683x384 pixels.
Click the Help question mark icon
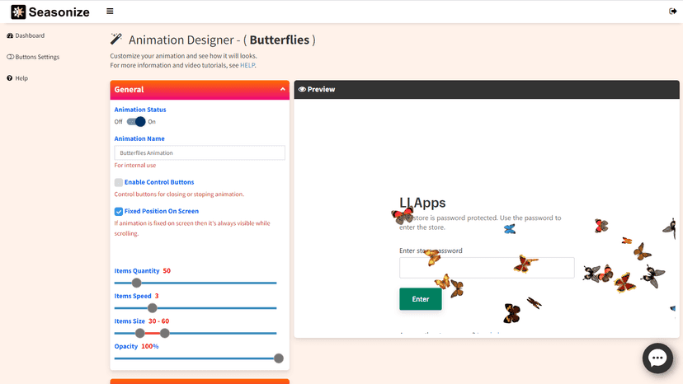pos(10,78)
